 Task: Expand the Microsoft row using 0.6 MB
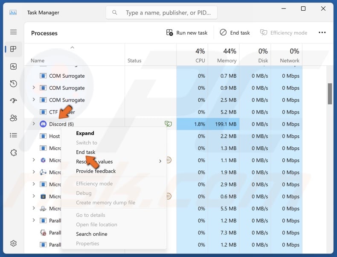coord(34,196)
